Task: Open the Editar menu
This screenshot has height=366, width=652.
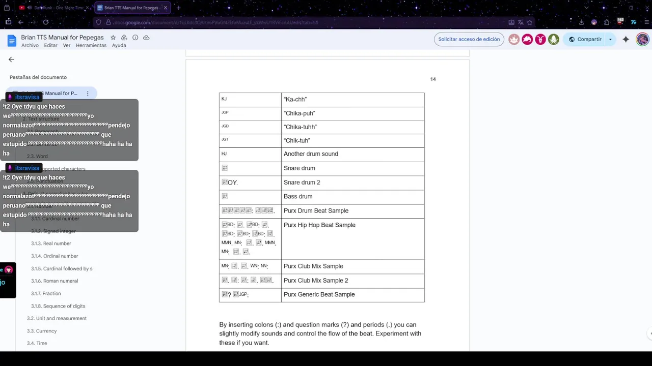Action: pos(51,45)
